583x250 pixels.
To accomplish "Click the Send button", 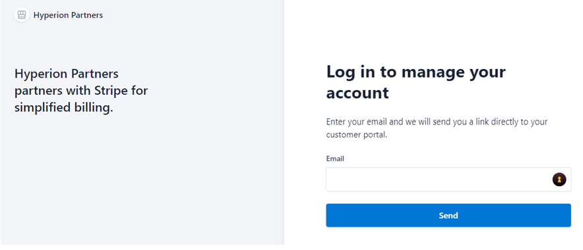I will pyautogui.click(x=448, y=215).
